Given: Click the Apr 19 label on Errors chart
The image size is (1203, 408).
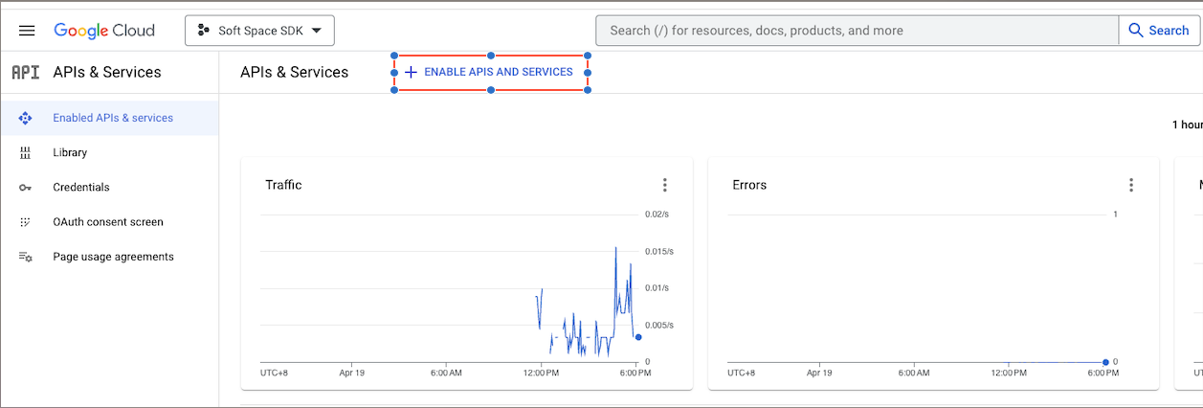Looking at the screenshot, I should click(818, 373).
